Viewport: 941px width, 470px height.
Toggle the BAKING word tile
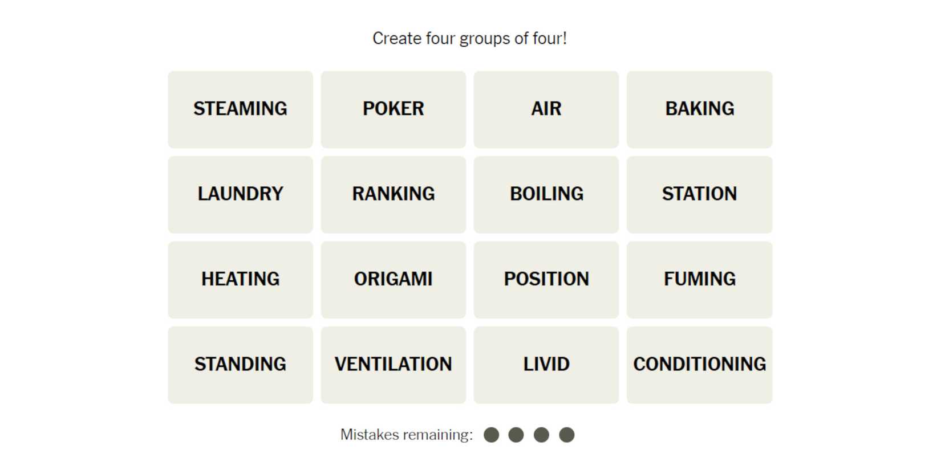[699, 109]
